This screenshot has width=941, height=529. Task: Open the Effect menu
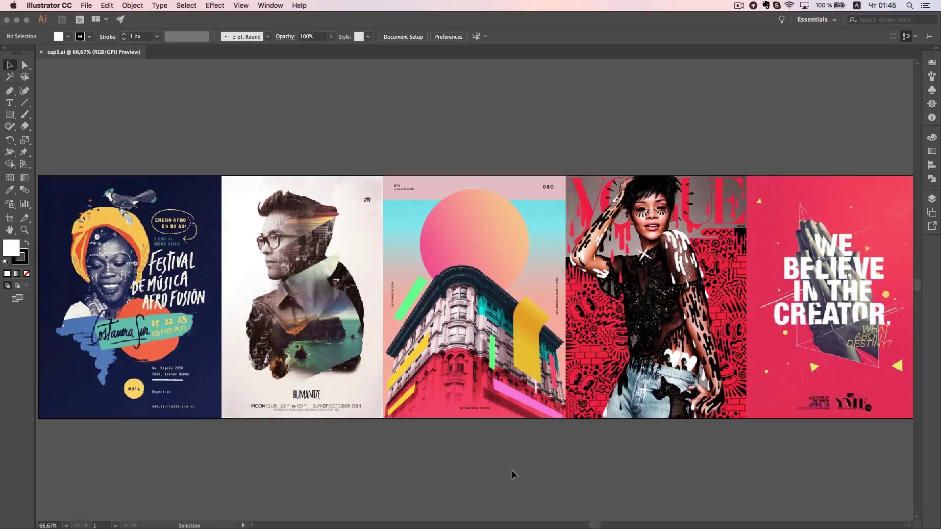(x=214, y=5)
